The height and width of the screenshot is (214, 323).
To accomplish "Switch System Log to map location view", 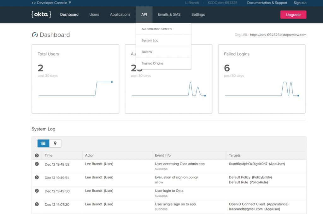I will [x=55, y=143].
